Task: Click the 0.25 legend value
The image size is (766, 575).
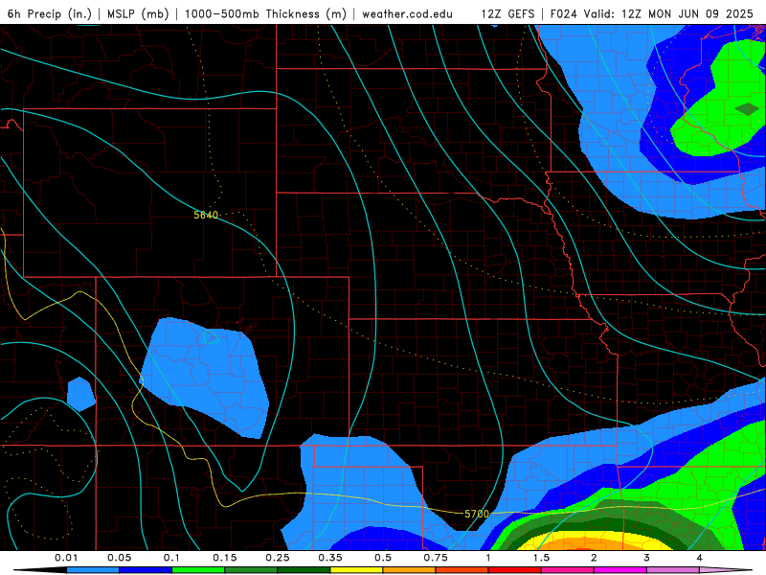Action: click(278, 558)
